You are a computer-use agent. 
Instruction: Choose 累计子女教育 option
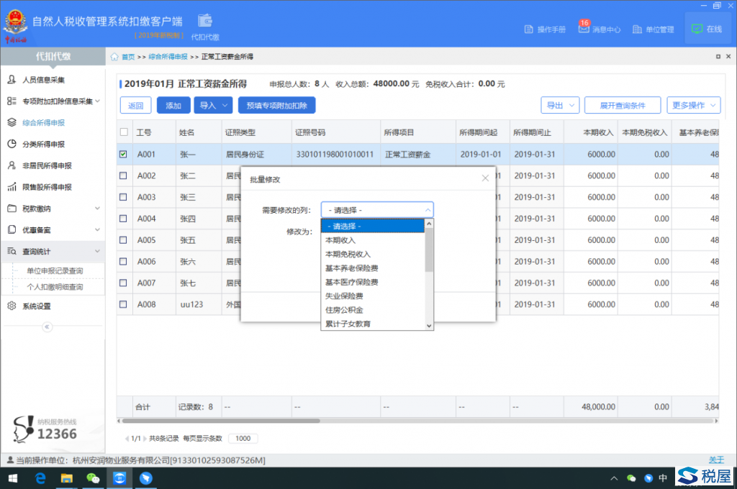[x=373, y=324]
